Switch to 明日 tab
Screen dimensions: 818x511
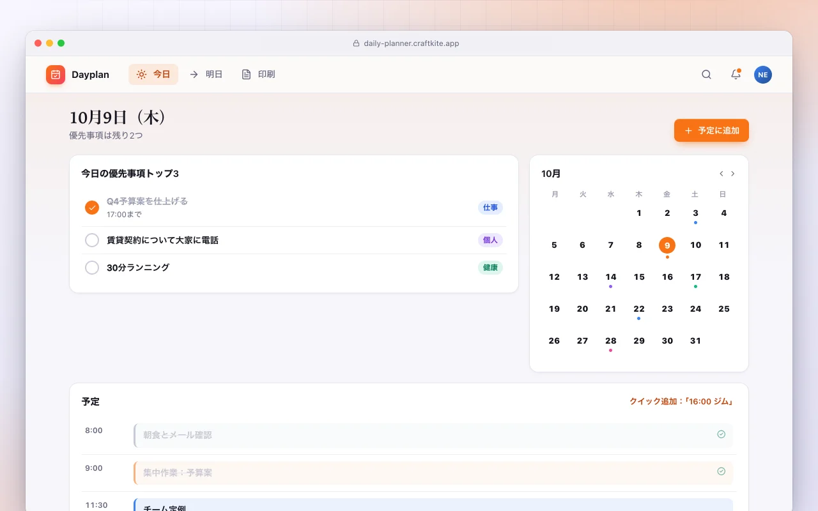206,74
